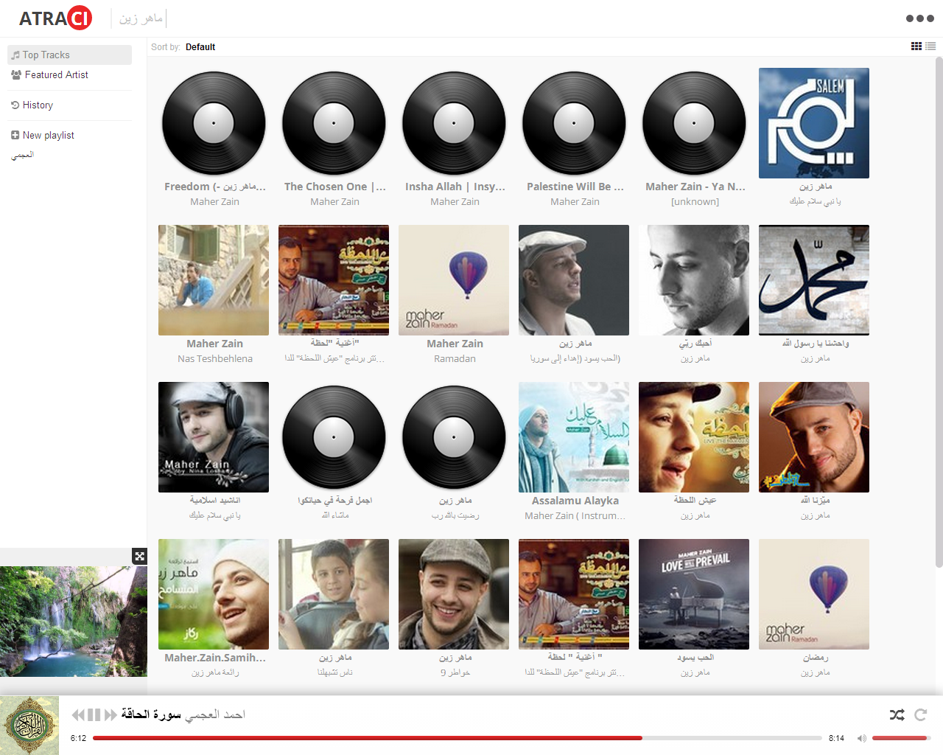Open the Love Will Prevail album thumbnail
Image resolution: width=943 pixels, height=755 pixels.
[x=694, y=594]
